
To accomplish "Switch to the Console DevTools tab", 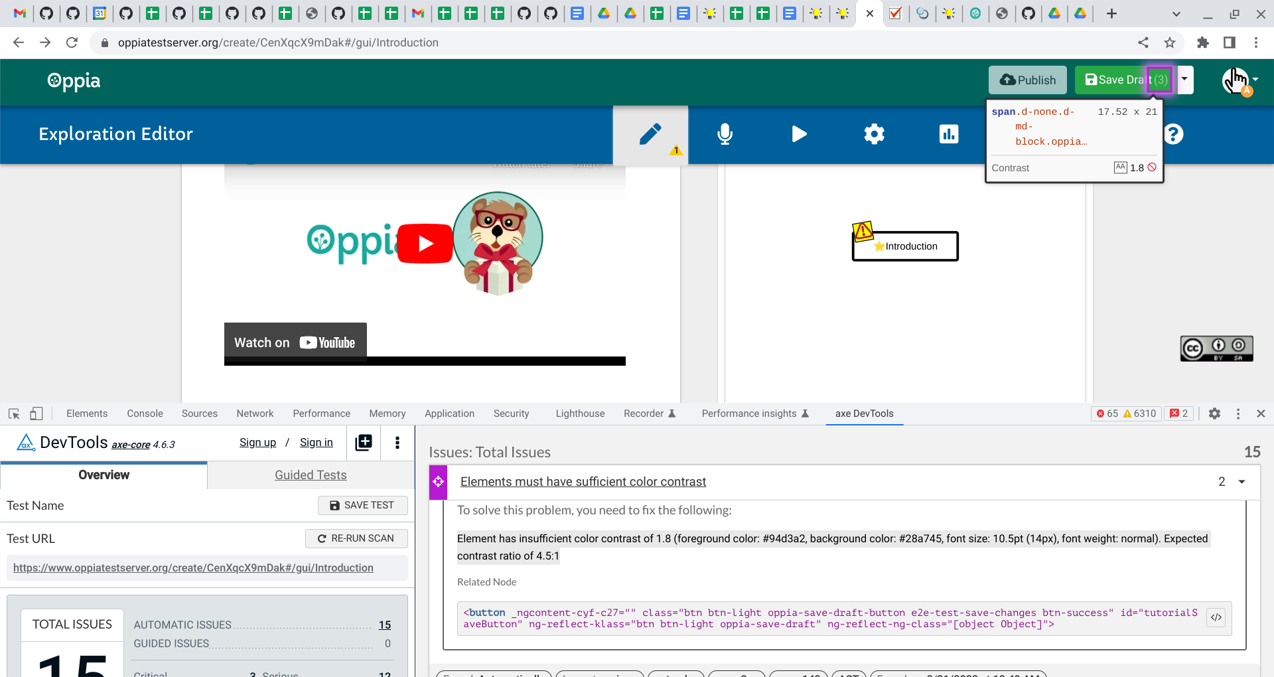I will coord(145,414).
